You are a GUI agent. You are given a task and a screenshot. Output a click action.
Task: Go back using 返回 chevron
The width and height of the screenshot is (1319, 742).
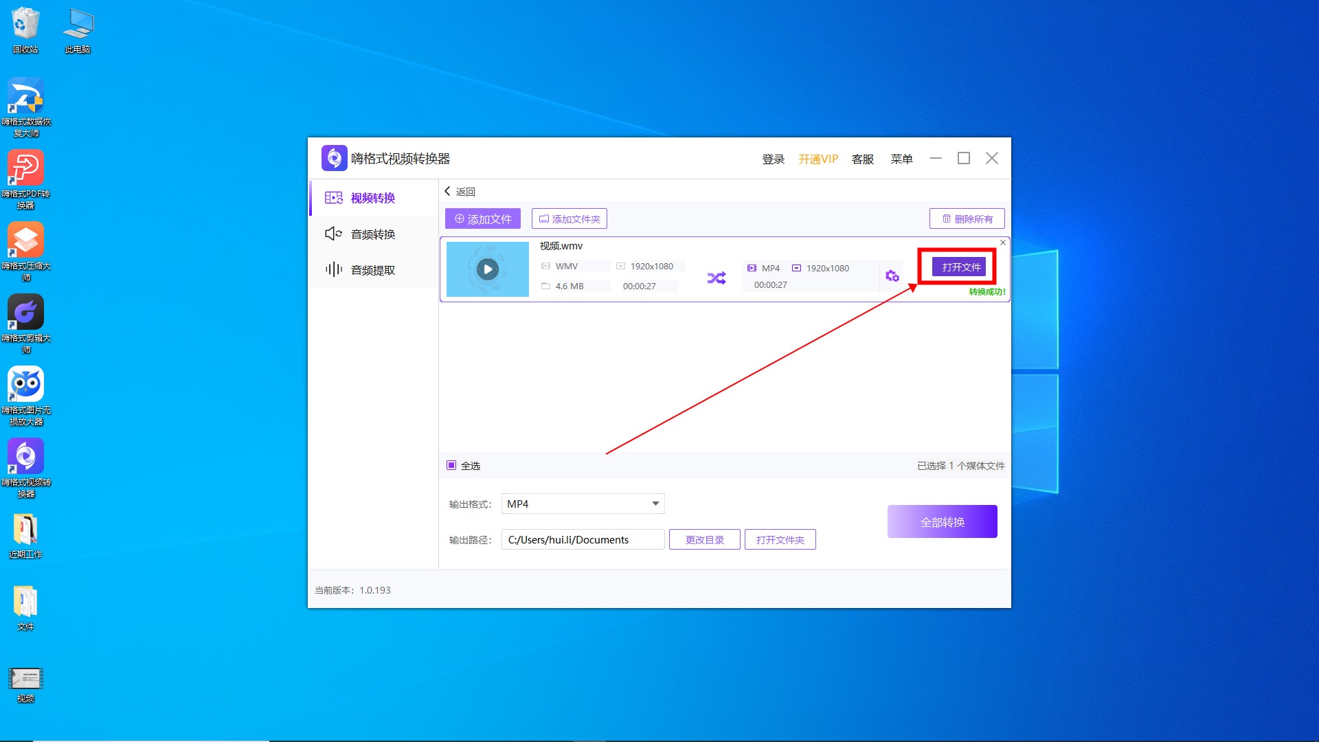pos(448,192)
